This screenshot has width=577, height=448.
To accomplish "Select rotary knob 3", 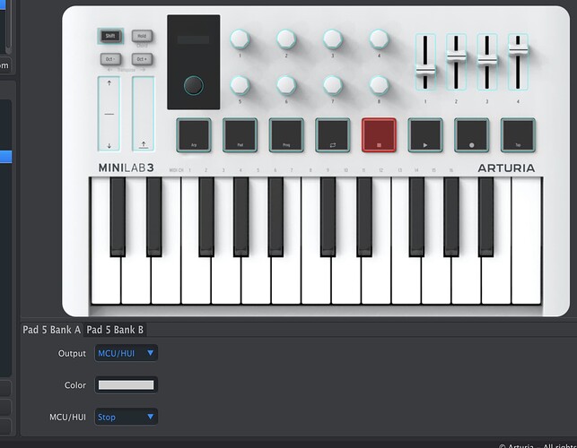I will click(333, 39).
